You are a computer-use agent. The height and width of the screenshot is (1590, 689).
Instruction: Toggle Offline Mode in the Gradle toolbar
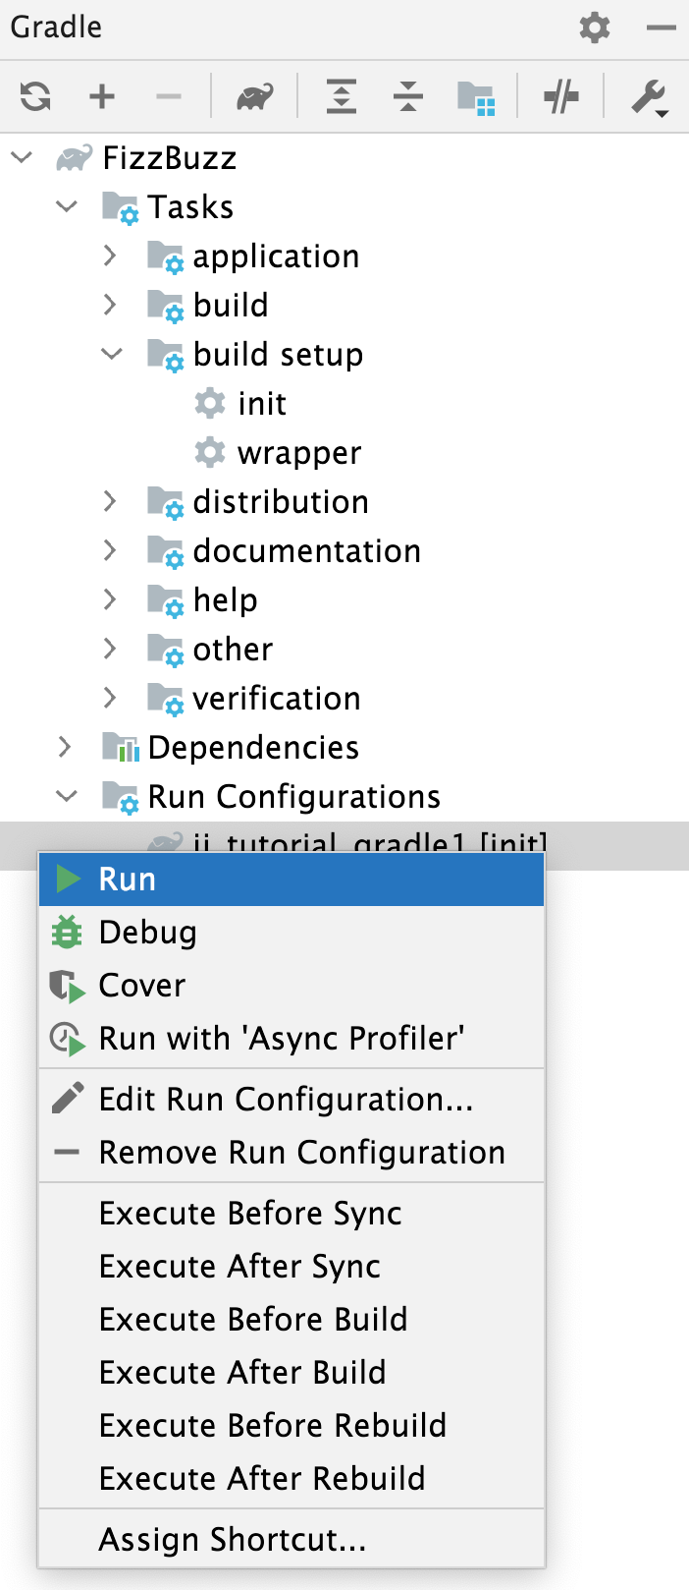pos(559,95)
